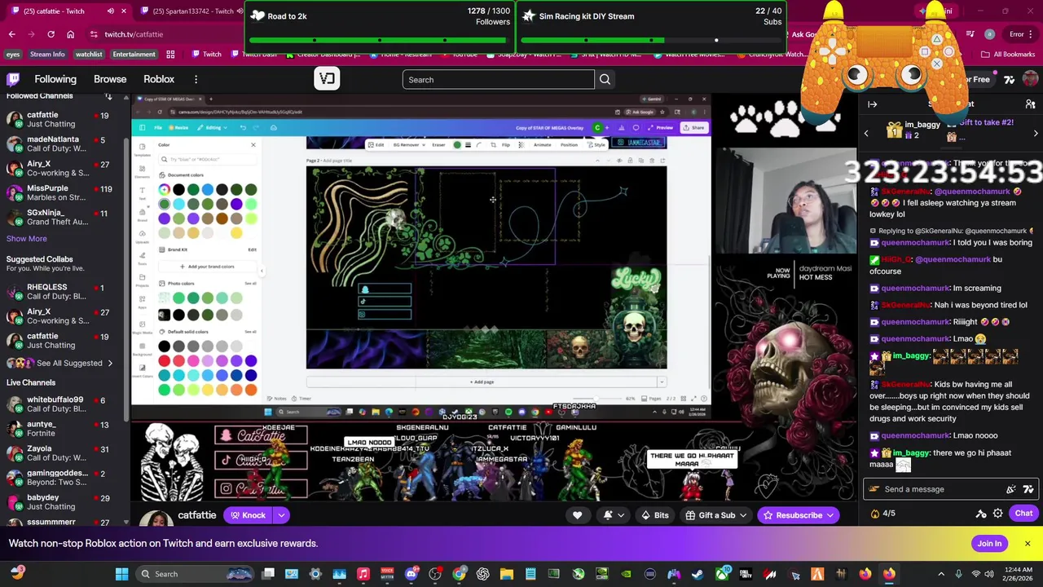The width and height of the screenshot is (1043, 587).
Task: Open Stream Info bookmark
Action: tap(47, 55)
